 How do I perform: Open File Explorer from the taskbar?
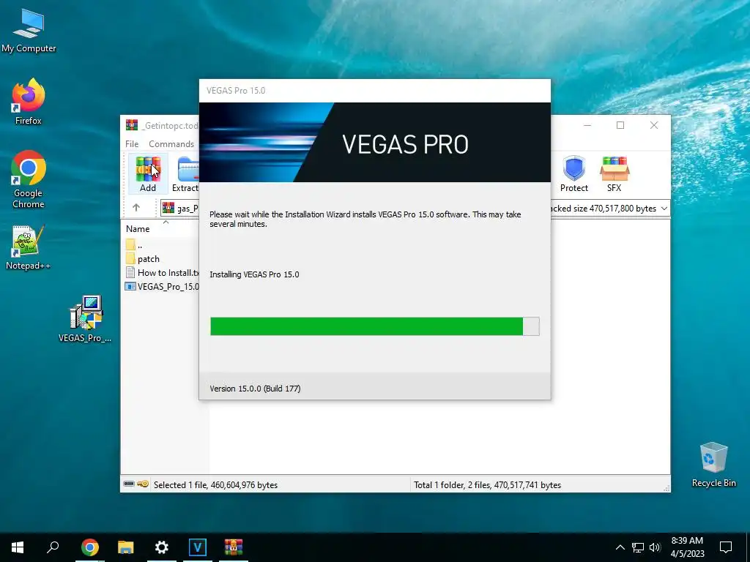pyautogui.click(x=126, y=547)
